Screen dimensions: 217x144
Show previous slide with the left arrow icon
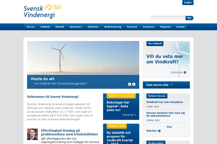click(129, 84)
